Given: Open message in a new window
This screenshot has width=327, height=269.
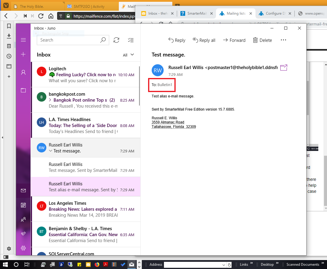Looking at the screenshot, I should coord(283,68).
